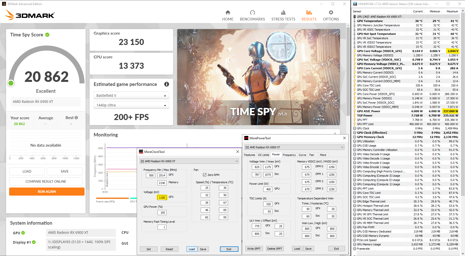The image size is (465, 256).
Task: Click the MorePowerTool title bar icon
Action: (246, 138)
